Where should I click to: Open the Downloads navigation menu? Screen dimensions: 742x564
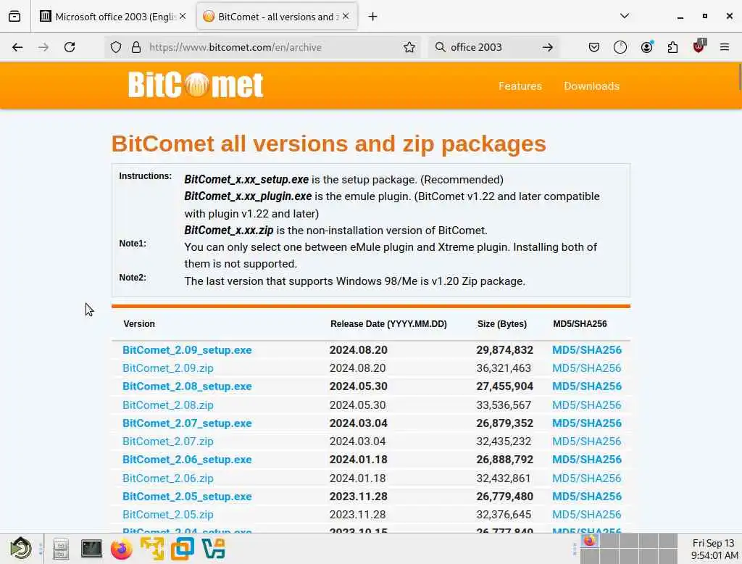pos(591,86)
